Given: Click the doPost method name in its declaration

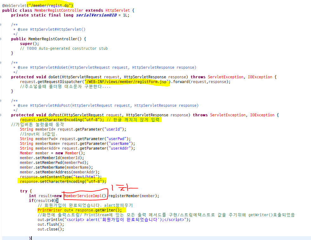Looking at the screenshot, I should pos(55,115).
